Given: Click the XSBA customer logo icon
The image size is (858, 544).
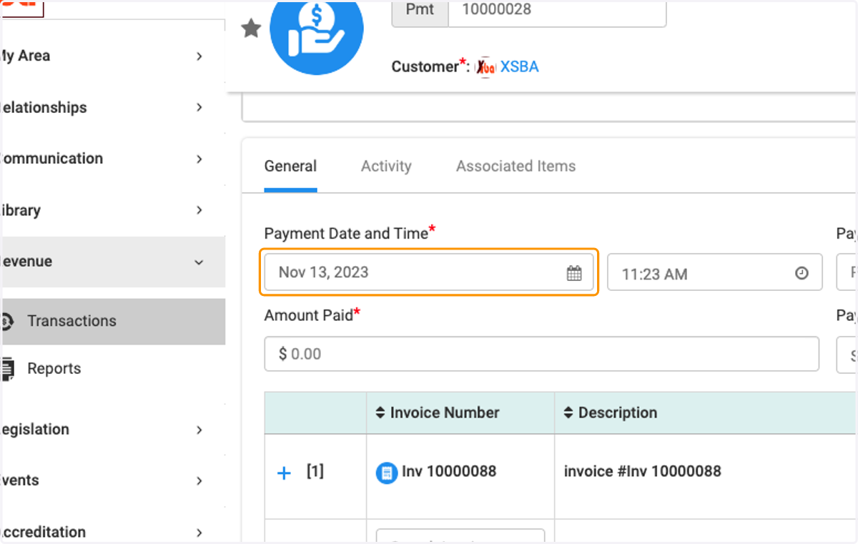Looking at the screenshot, I should pyautogui.click(x=485, y=67).
